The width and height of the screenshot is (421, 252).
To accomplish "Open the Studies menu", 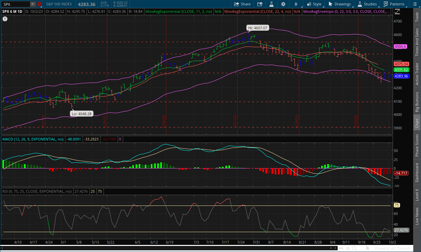I will [x=367, y=4].
